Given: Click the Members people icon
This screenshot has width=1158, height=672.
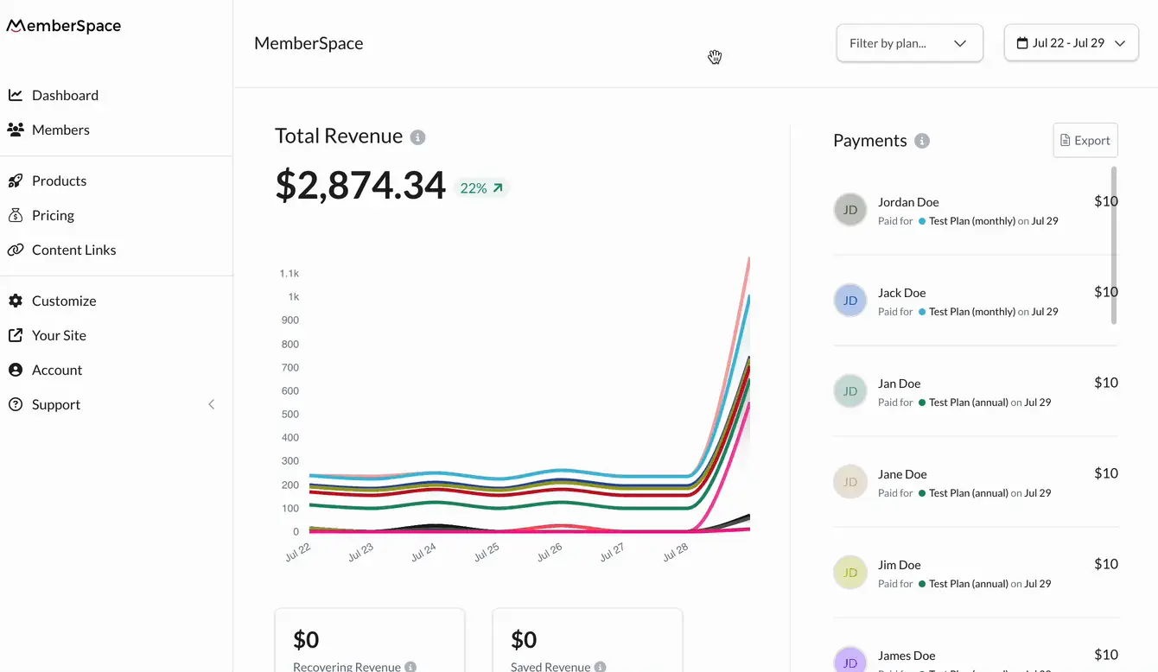Looking at the screenshot, I should pos(16,130).
